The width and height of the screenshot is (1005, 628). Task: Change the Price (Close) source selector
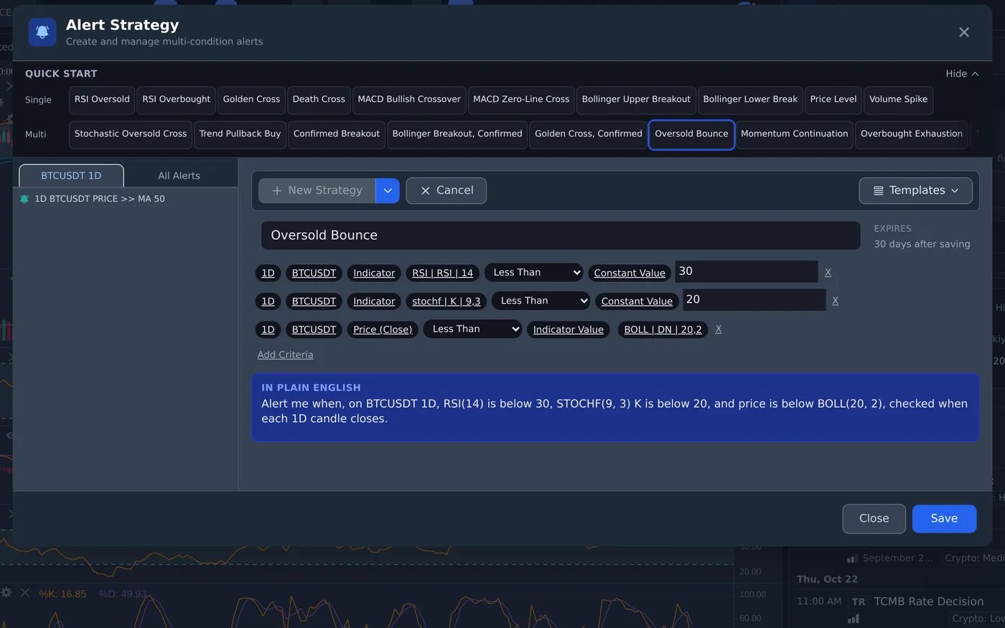click(x=383, y=329)
